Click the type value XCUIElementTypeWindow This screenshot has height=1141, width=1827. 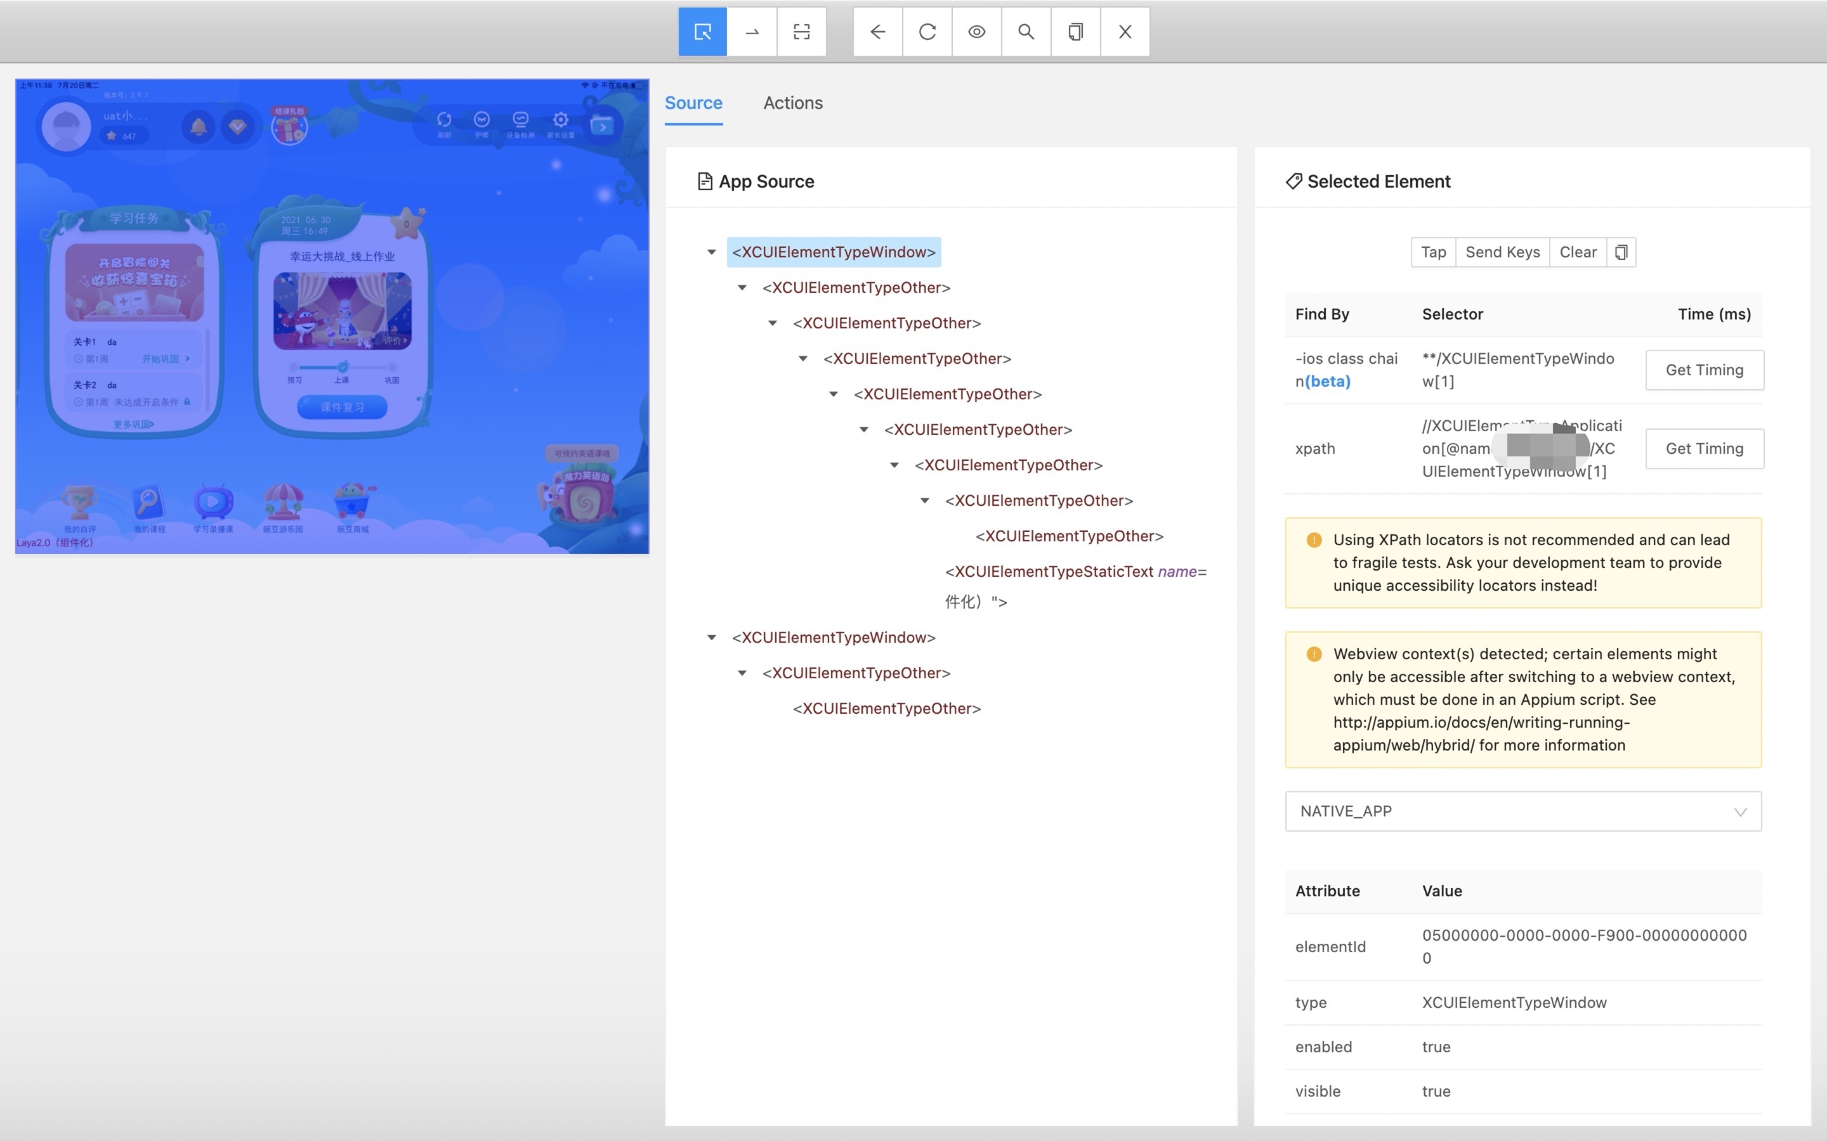(1514, 1002)
